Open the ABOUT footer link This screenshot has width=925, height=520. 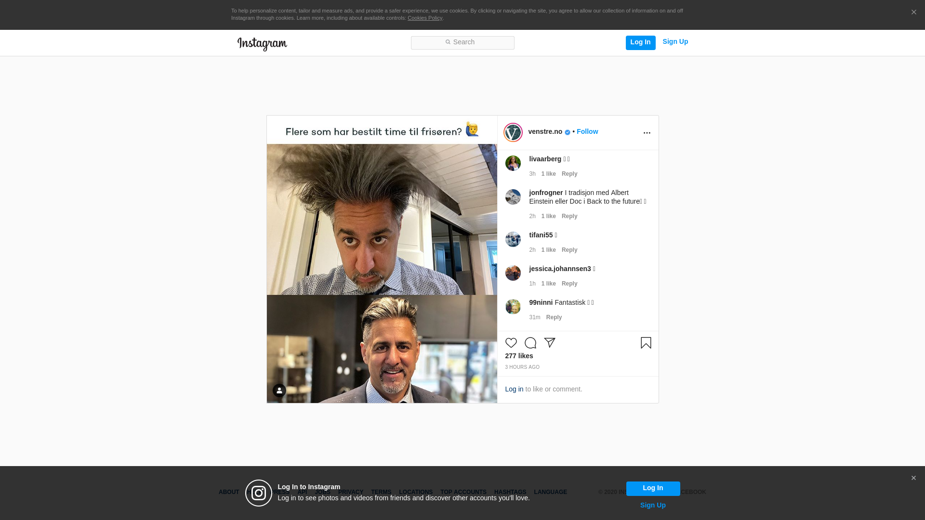coord(229,492)
